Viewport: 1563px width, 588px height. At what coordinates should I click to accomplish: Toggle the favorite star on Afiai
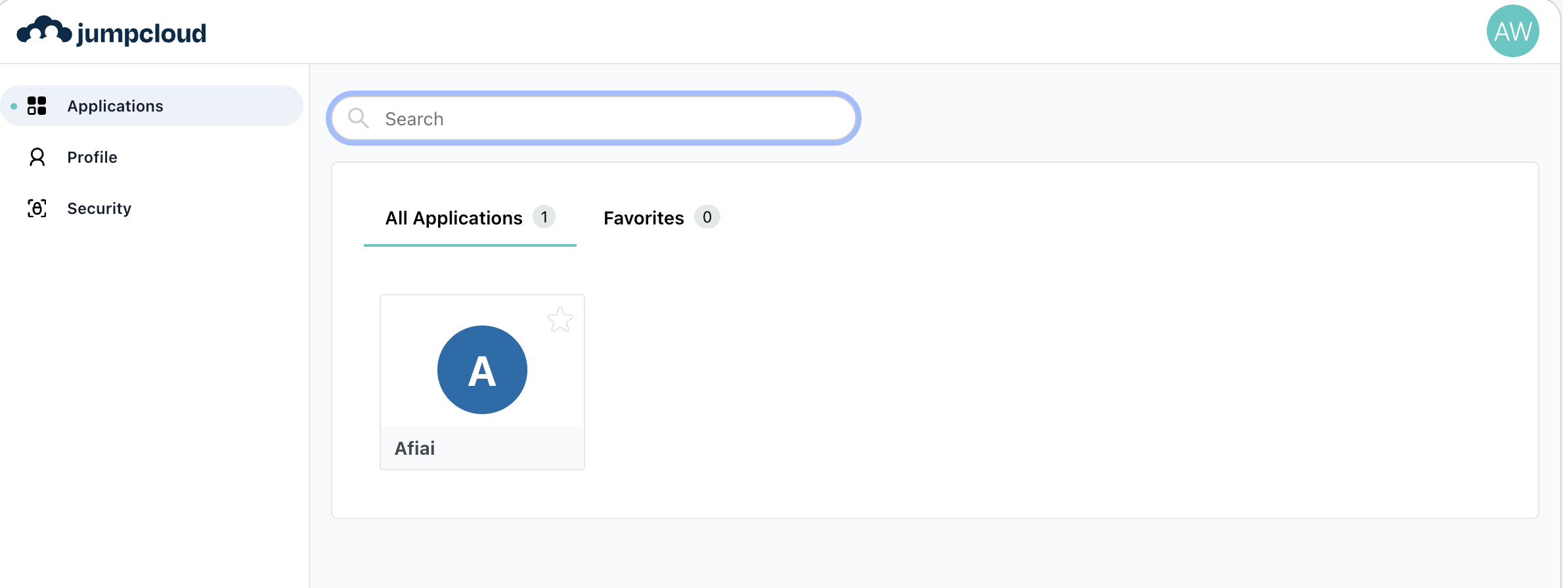[x=560, y=320]
